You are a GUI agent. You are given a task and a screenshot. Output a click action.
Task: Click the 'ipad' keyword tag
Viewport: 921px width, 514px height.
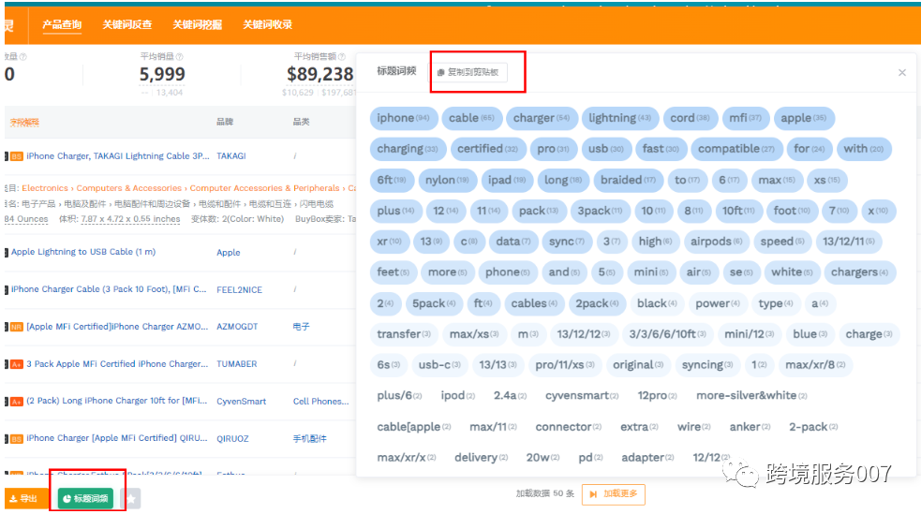coord(507,180)
